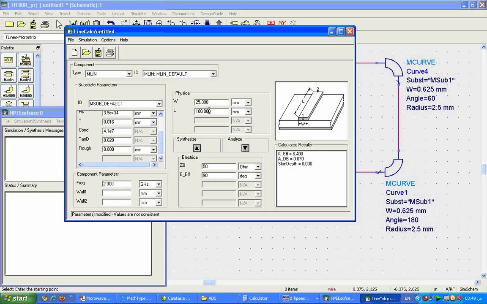The height and width of the screenshot is (304, 487).
Task: Click the trash delete icon in schematic toolbar
Action: click(96, 23)
